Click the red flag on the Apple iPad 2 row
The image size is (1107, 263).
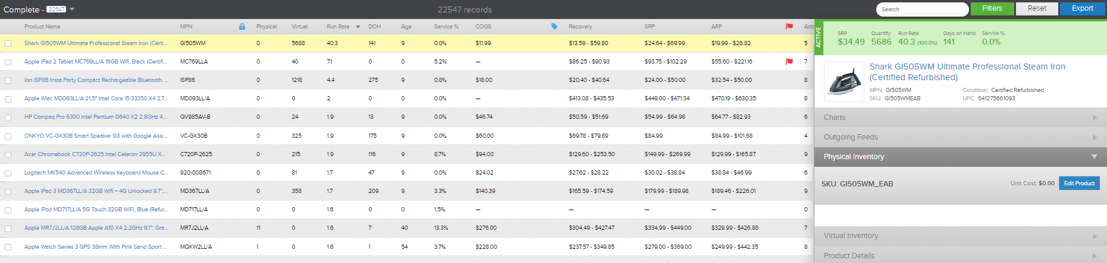tap(789, 62)
